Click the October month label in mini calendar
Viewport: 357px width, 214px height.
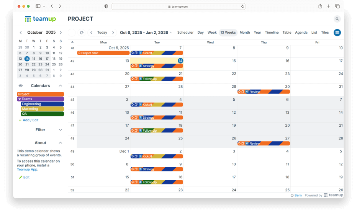35,33
